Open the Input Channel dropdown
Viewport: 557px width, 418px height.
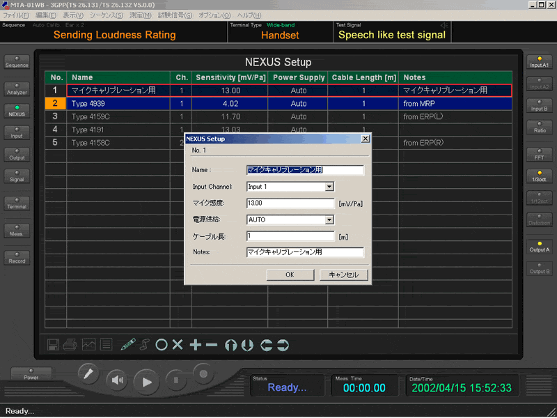click(329, 187)
